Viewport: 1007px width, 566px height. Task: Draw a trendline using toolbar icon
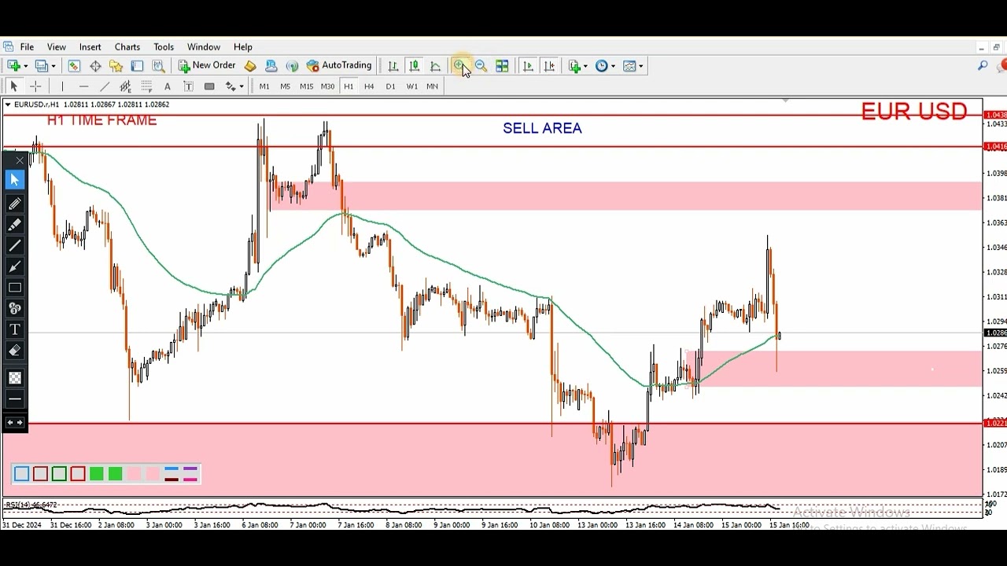(105, 86)
